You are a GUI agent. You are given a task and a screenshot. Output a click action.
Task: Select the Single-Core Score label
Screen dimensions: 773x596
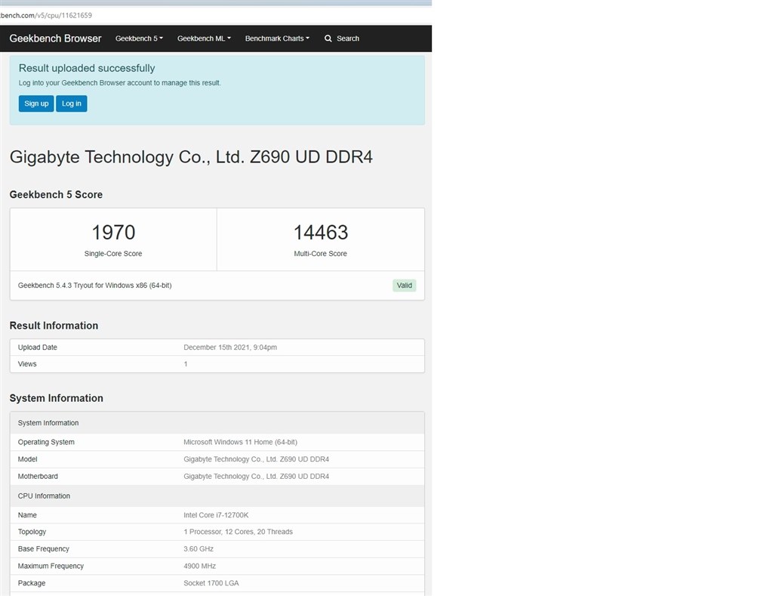113,254
